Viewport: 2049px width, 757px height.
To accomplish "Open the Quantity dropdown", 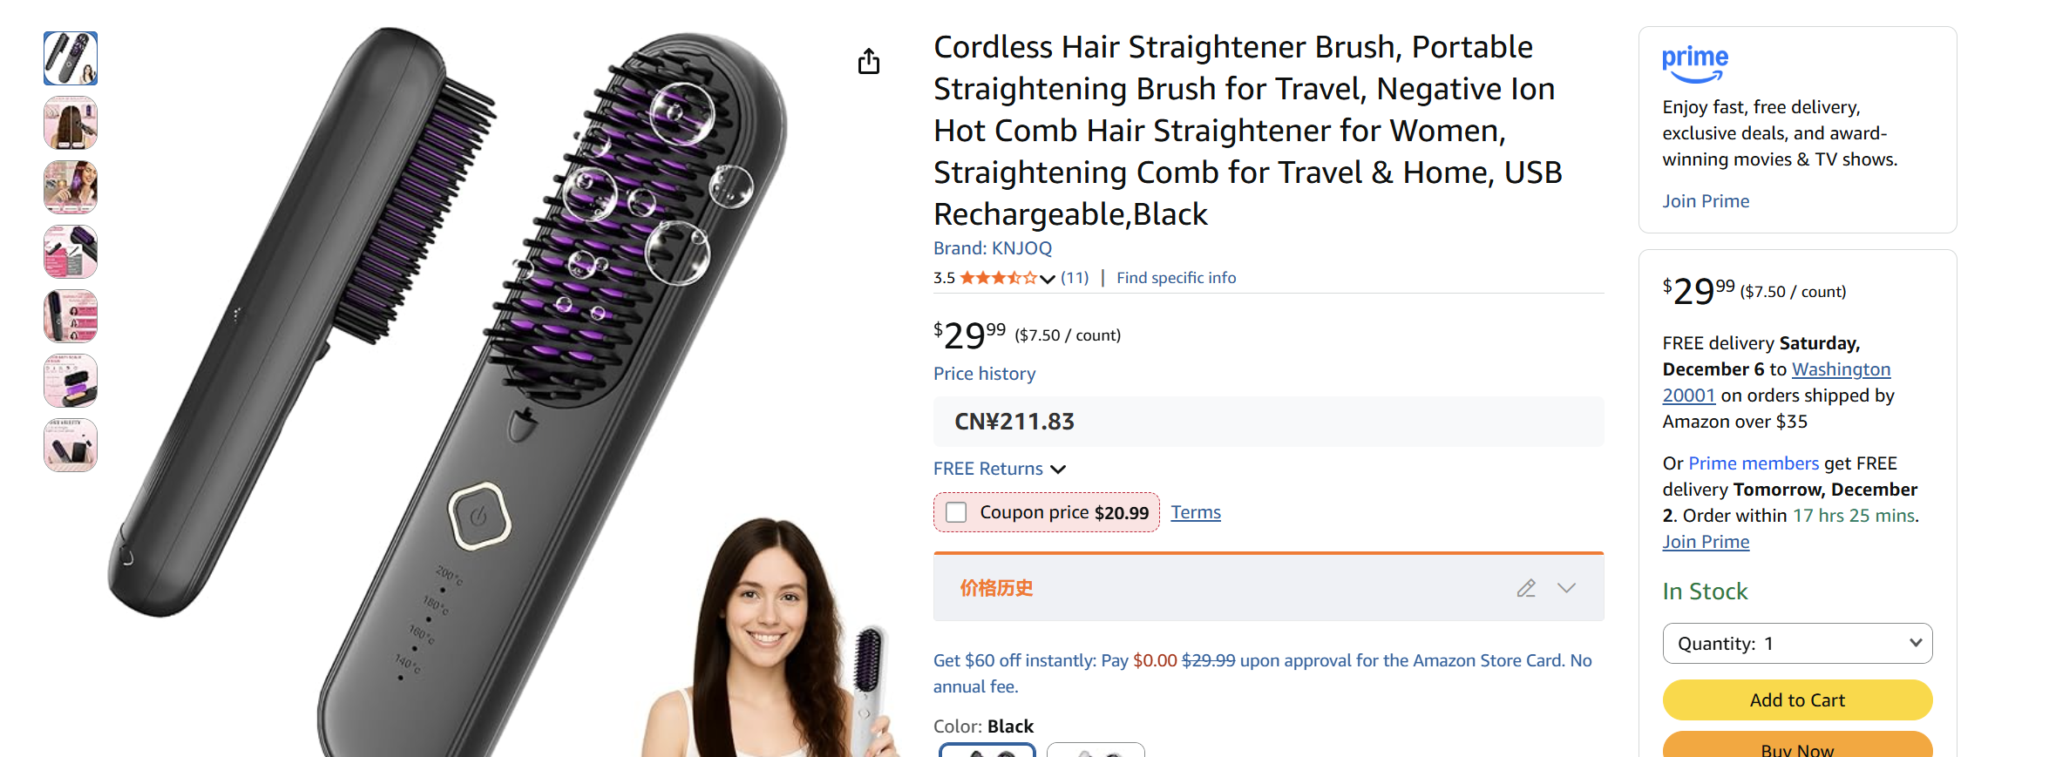I will coord(1797,643).
